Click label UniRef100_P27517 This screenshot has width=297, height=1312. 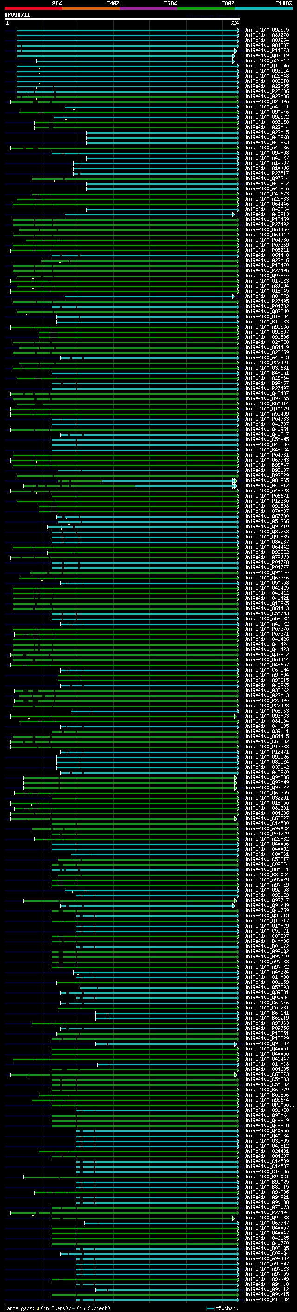click(266, 173)
